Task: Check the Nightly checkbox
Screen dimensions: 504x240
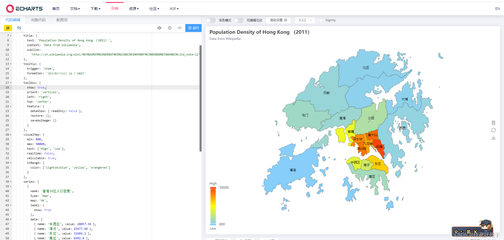Action: click(321, 20)
